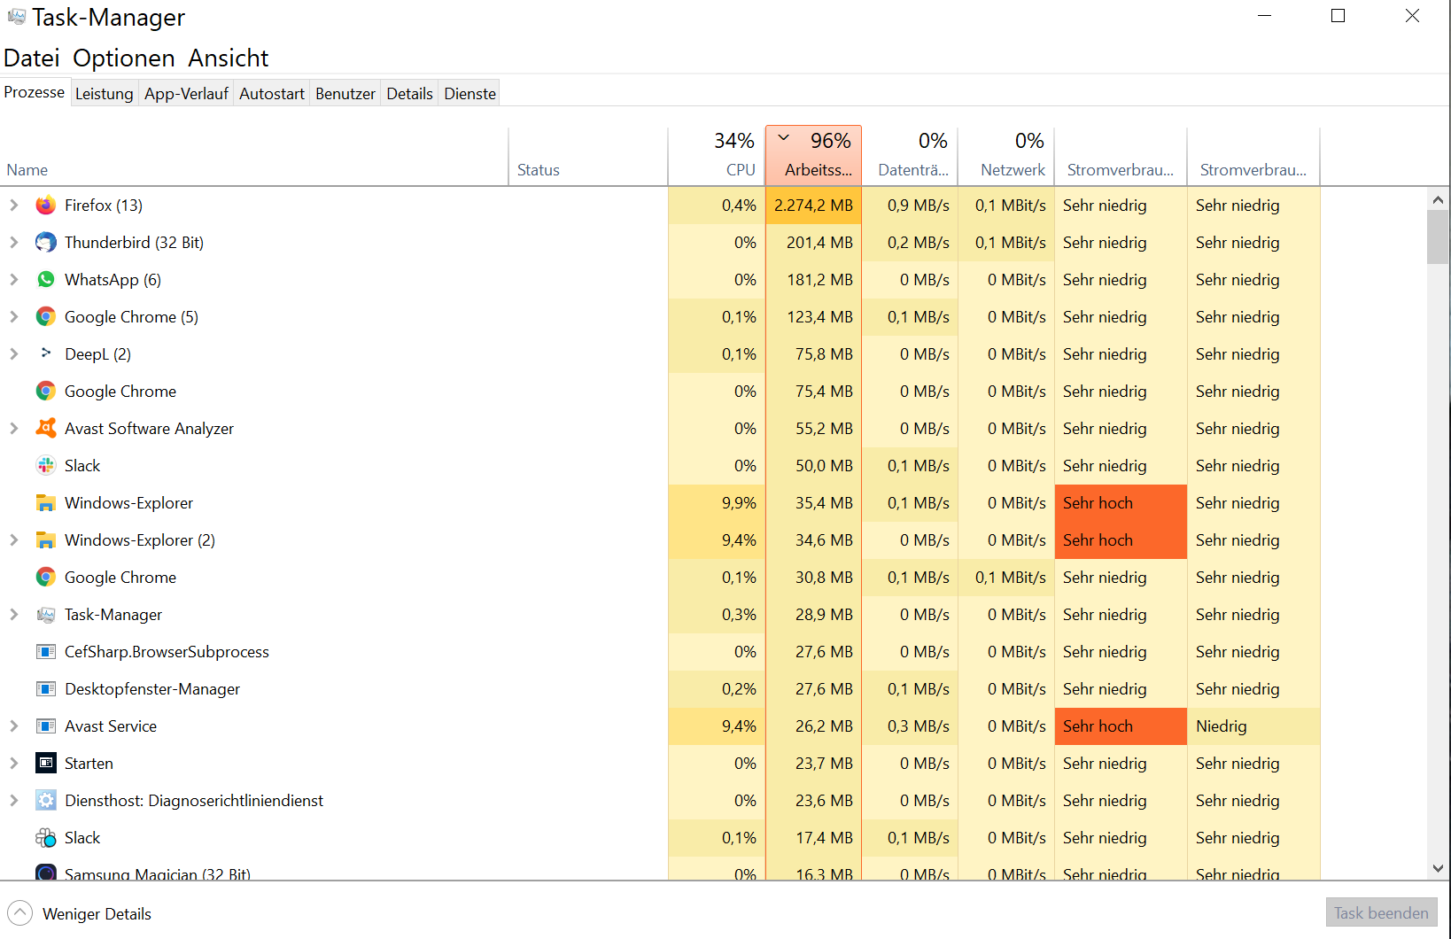
Task: Expand the Diensthost: Diagnoserichtliniendienst group
Action: pyautogui.click(x=13, y=801)
